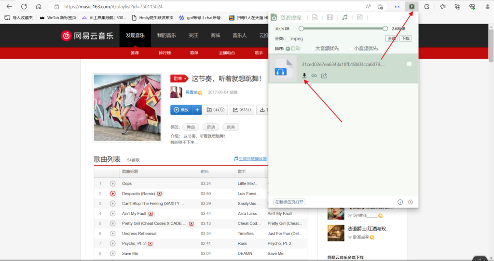
Task: Open 歌单 in the red sub-navigation
Action: 194,53
